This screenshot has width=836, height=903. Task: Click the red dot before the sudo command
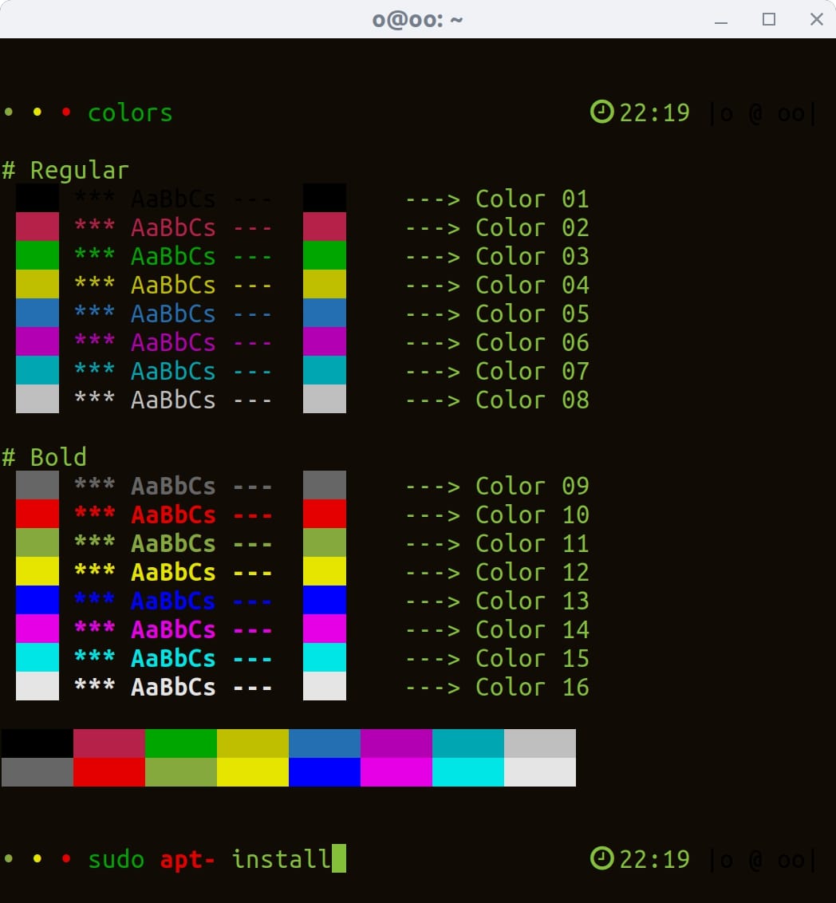(66, 860)
